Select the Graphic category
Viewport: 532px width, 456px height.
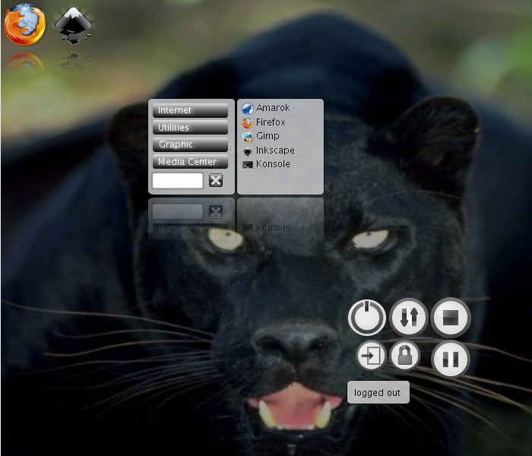pyautogui.click(x=190, y=144)
